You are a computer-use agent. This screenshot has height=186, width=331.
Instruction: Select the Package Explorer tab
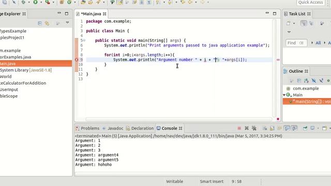[x=12, y=14]
